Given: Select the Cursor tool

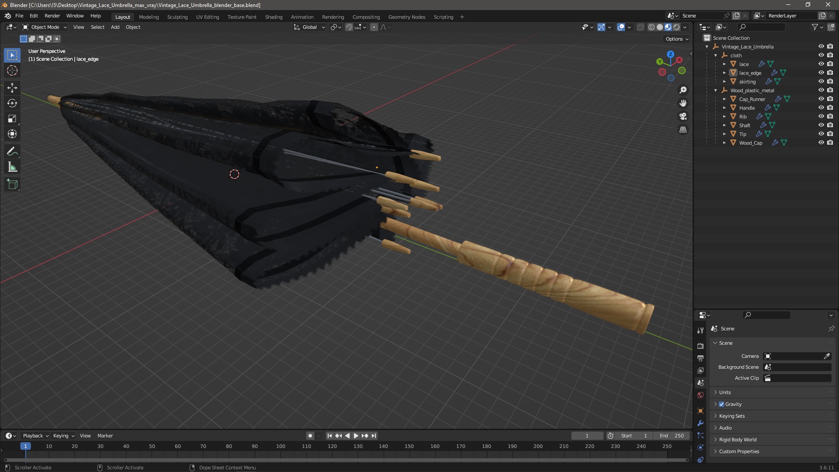Looking at the screenshot, I should point(12,70).
